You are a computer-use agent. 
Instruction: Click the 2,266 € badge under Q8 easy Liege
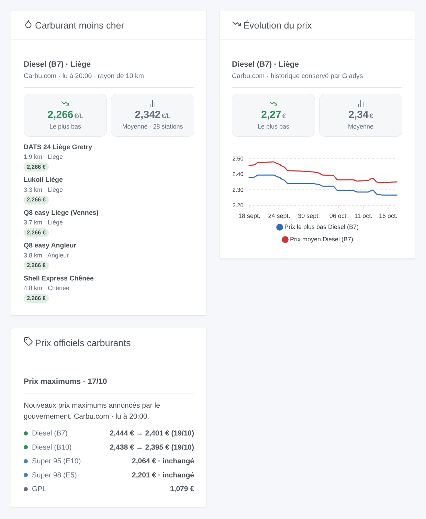tap(36, 233)
